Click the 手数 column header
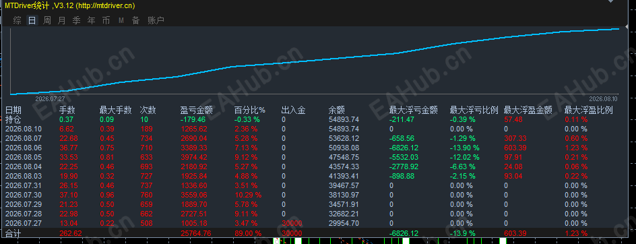Viewport: 636px width, 244px height. pyautogui.click(x=67, y=110)
